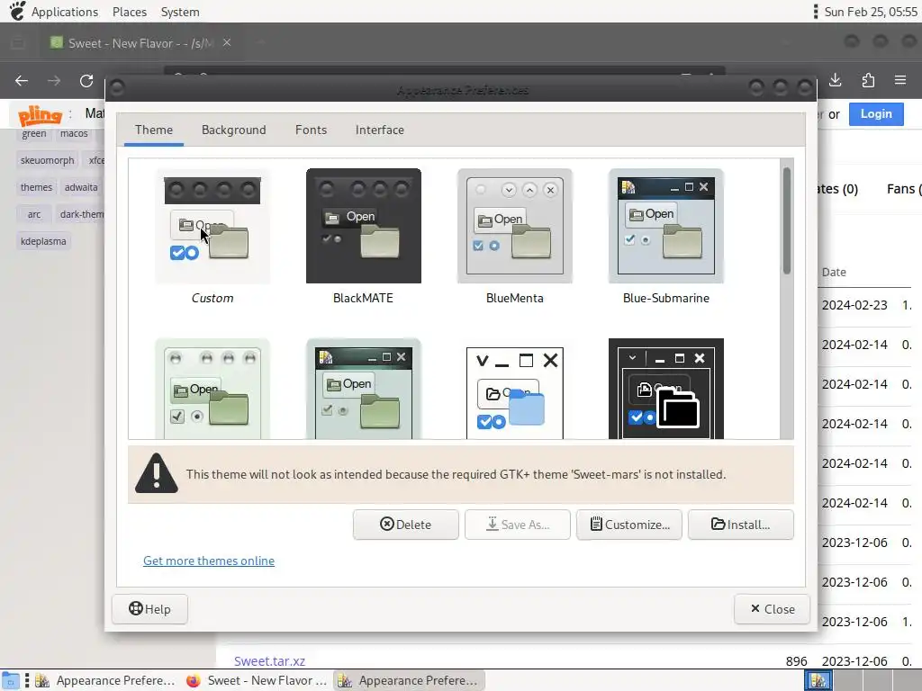The height and width of the screenshot is (691, 922).
Task: Open the Applications menu
Action: (x=65, y=12)
